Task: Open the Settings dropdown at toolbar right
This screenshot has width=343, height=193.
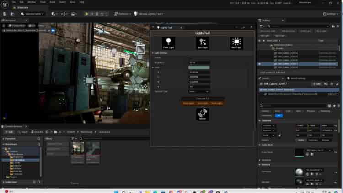Action: point(331,14)
